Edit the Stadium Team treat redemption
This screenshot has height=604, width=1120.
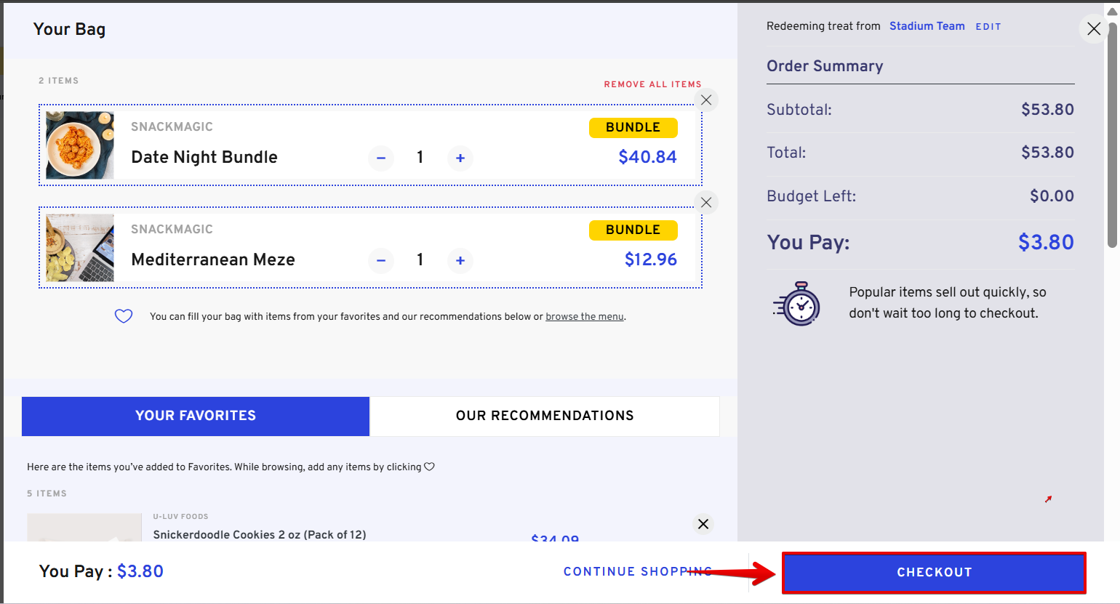click(x=988, y=27)
